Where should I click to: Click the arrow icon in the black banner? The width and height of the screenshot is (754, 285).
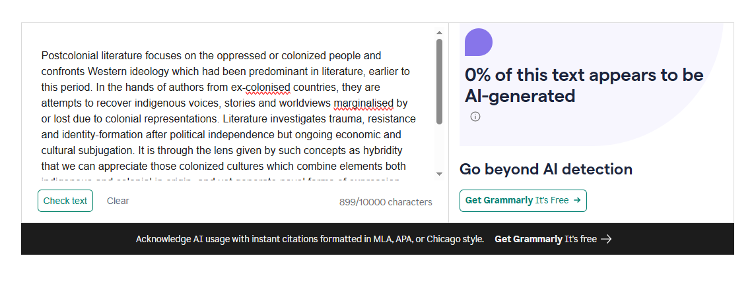pyautogui.click(x=606, y=239)
